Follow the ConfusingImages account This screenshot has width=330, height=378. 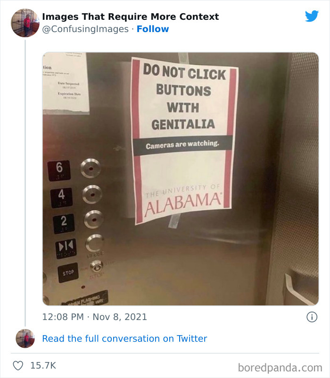(153, 29)
